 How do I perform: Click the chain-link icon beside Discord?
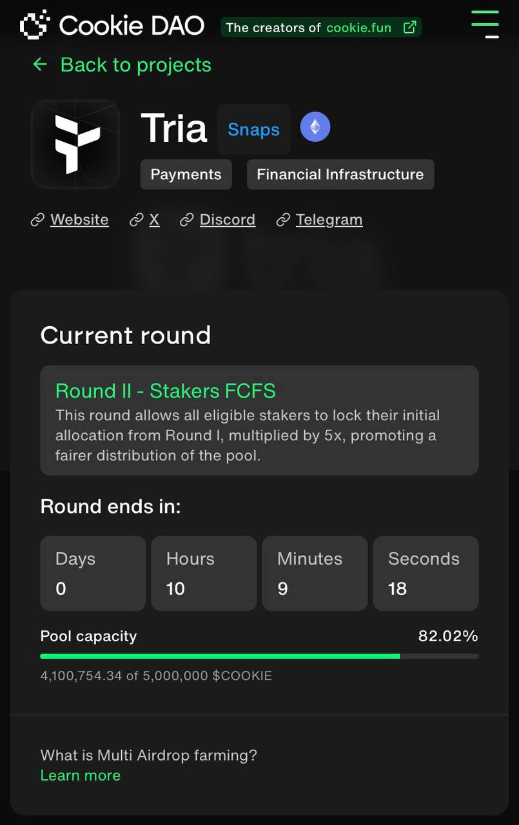pyautogui.click(x=187, y=220)
